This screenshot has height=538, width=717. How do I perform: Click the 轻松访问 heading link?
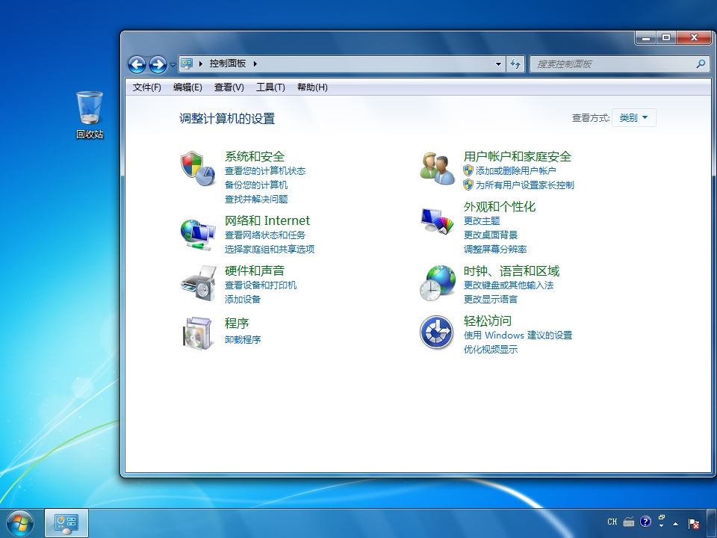click(x=488, y=321)
